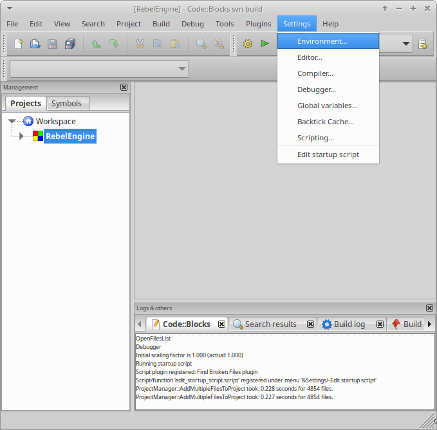Click the window resize grip corner
Viewport: 437px width, 430px height.
pos(428,421)
